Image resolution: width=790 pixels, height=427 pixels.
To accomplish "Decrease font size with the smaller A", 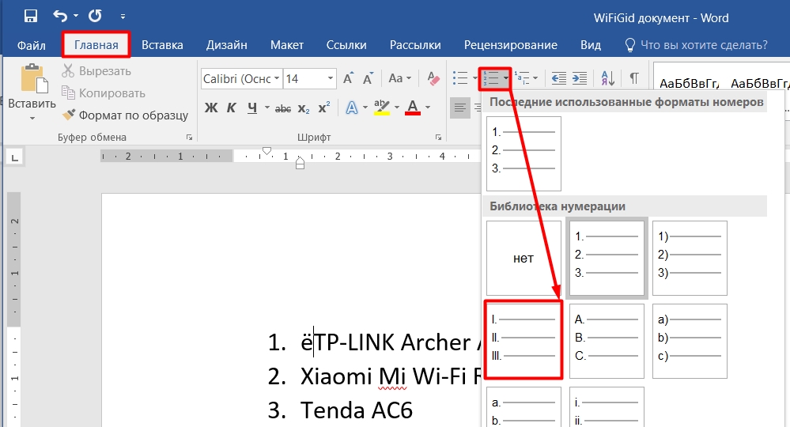I will [x=369, y=78].
